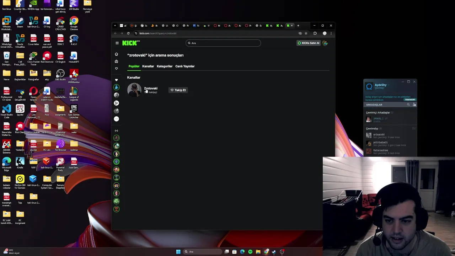Open the Windows Start button
This screenshot has width=455, height=256.
(x=178, y=252)
